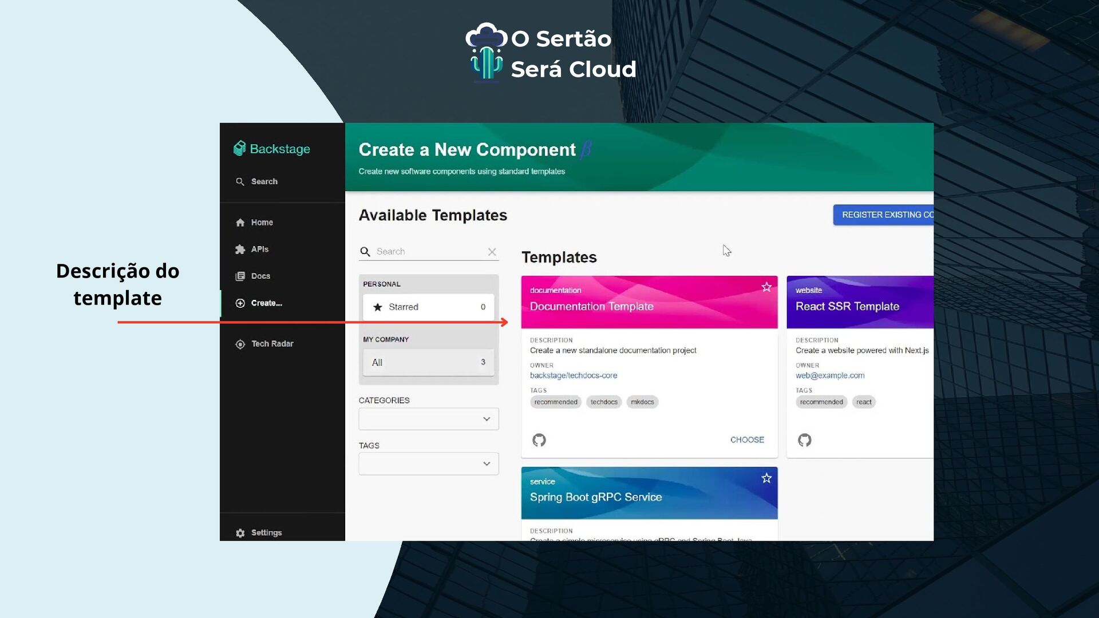Click the magnifier icon in templates search
Image resolution: width=1099 pixels, height=618 pixels.
pos(365,252)
